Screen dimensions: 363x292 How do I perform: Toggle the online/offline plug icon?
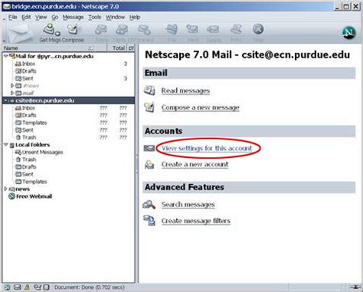point(356,287)
